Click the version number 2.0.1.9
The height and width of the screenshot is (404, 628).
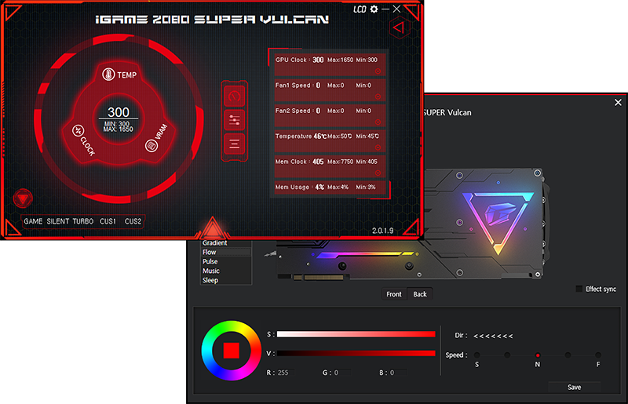click(x=382, y=231)
